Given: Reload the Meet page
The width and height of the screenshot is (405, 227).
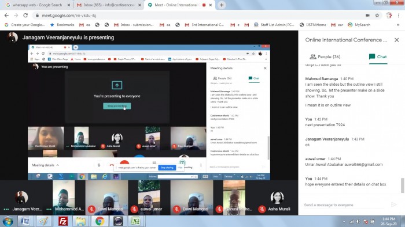Looking at the screenshot, I should coord(25,16).
